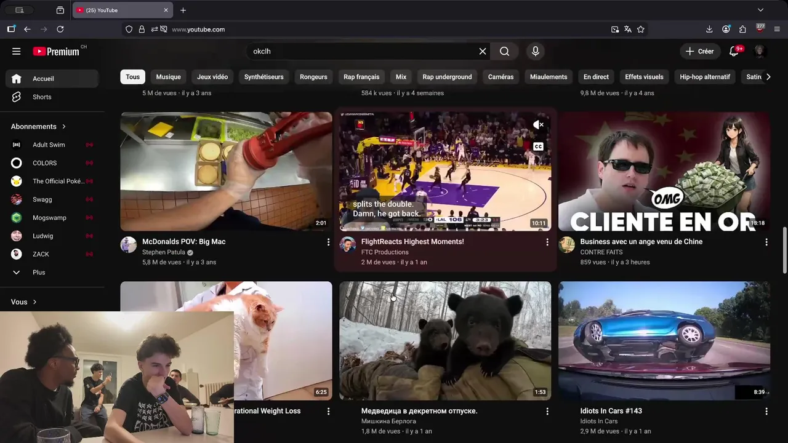Open the browser extensions puzzle icon
The width and height of the screenshot is (788, 443).
tap(743, 29)
